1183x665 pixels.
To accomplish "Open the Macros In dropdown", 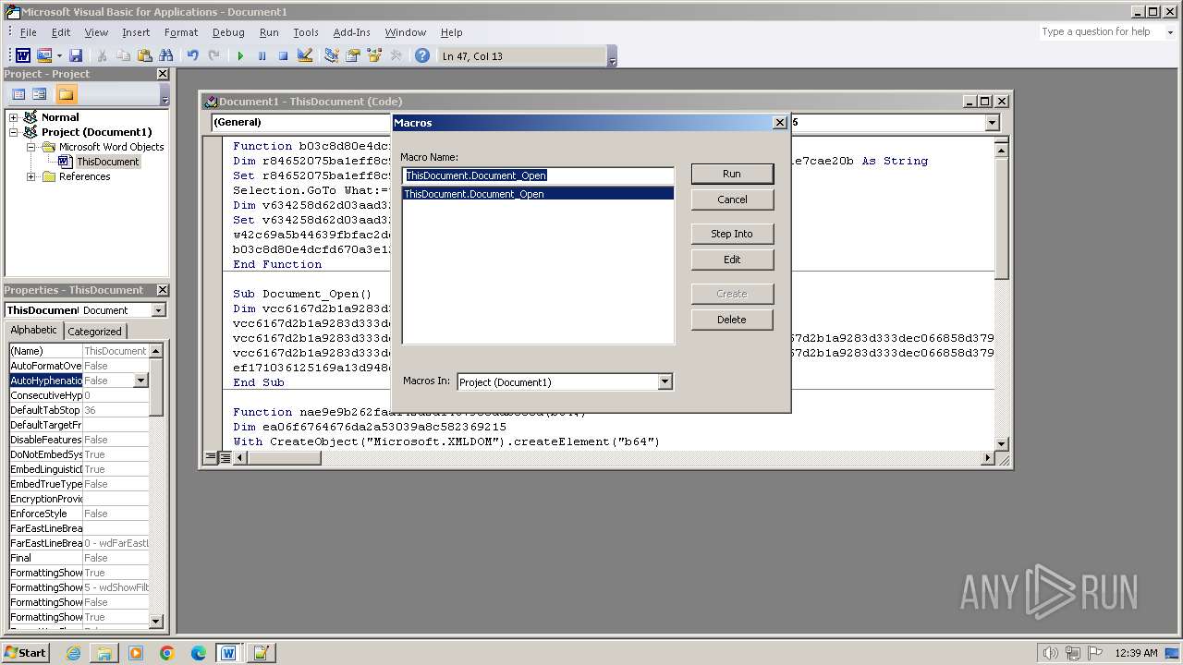I will (665, 381).
